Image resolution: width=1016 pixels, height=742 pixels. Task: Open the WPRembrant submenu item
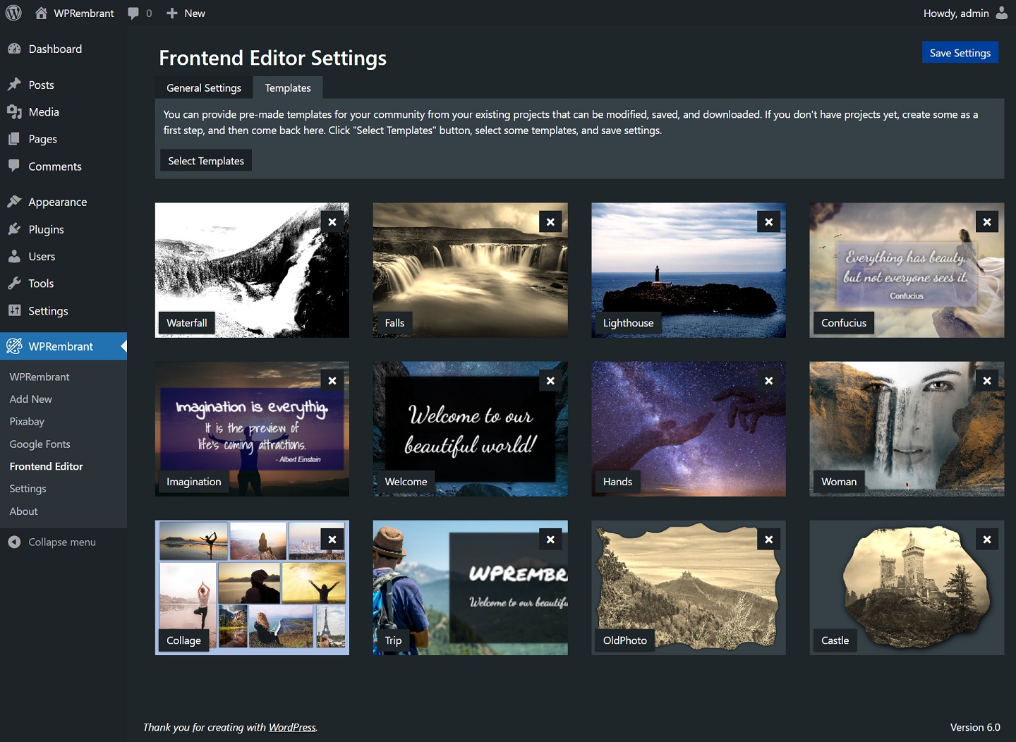click(40, 377)
